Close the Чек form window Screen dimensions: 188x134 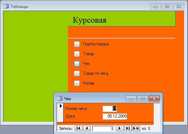click(154, 98)
